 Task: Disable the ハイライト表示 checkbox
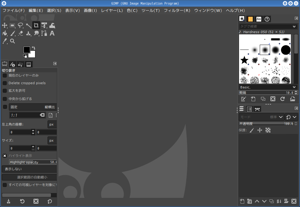pos(5,156)
